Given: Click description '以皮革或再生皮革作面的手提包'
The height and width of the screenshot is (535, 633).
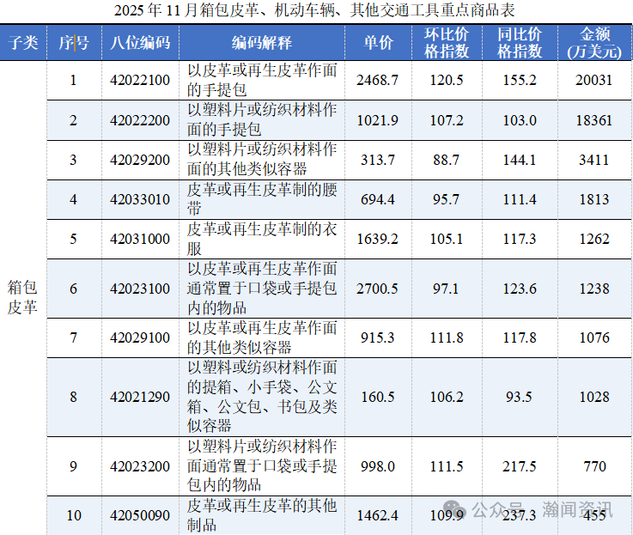Looking at the screenshot, I should [262, 80].
